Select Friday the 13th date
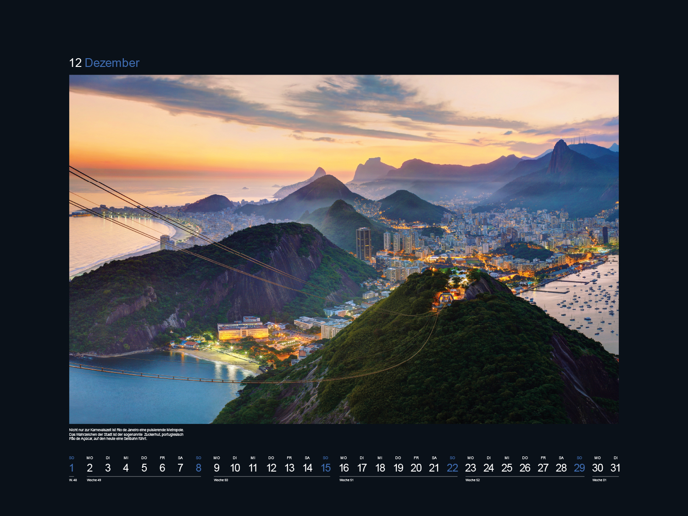 pyautogui.click(x=289, y=468)
